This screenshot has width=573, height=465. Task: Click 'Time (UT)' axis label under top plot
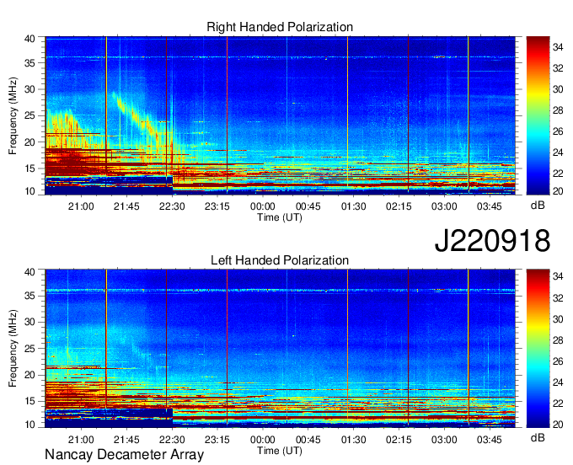(x=280, y=217)
